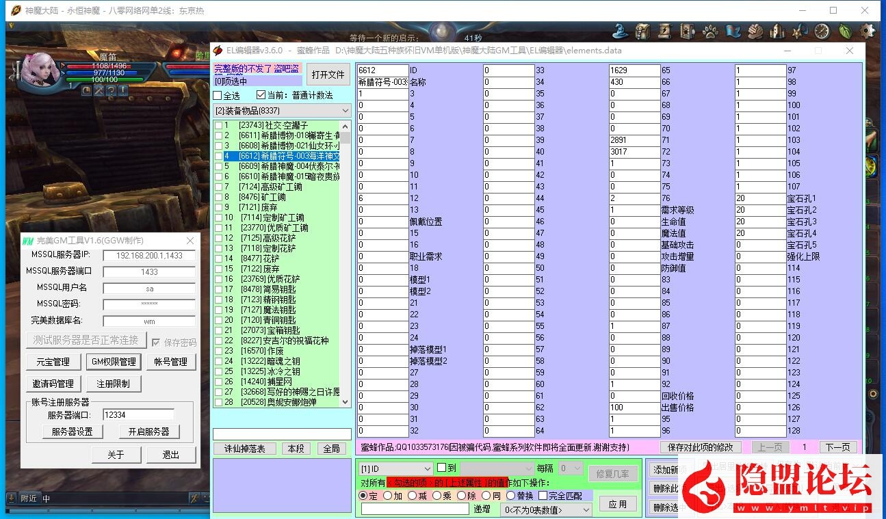
Task: Open the blue flag faction icon
Action: click(x=734, y=31)
